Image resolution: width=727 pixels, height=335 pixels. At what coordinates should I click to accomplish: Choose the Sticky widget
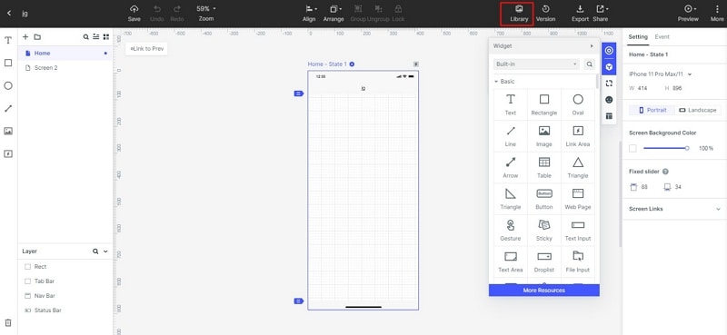[544, 231]
